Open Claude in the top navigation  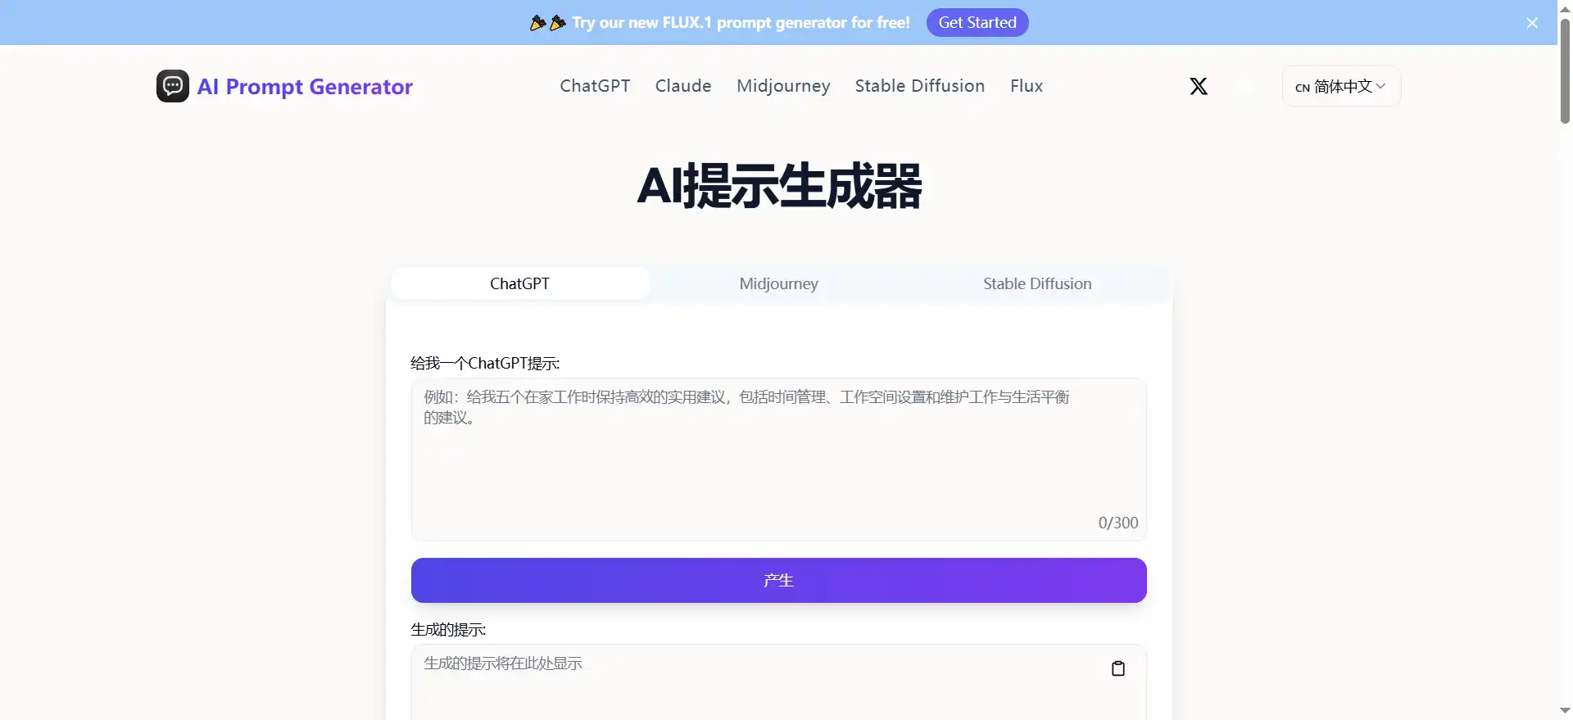click(x=683, y=86)
